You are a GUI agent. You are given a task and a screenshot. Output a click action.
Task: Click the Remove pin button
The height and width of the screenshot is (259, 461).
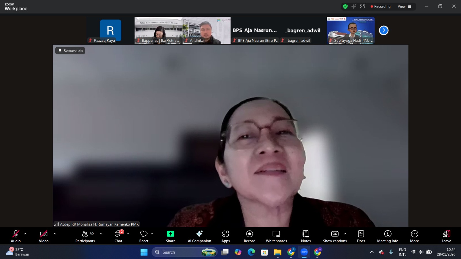tap(70, 51)
